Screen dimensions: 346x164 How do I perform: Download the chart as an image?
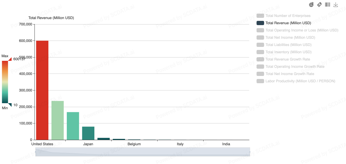[x=336, y=5]
